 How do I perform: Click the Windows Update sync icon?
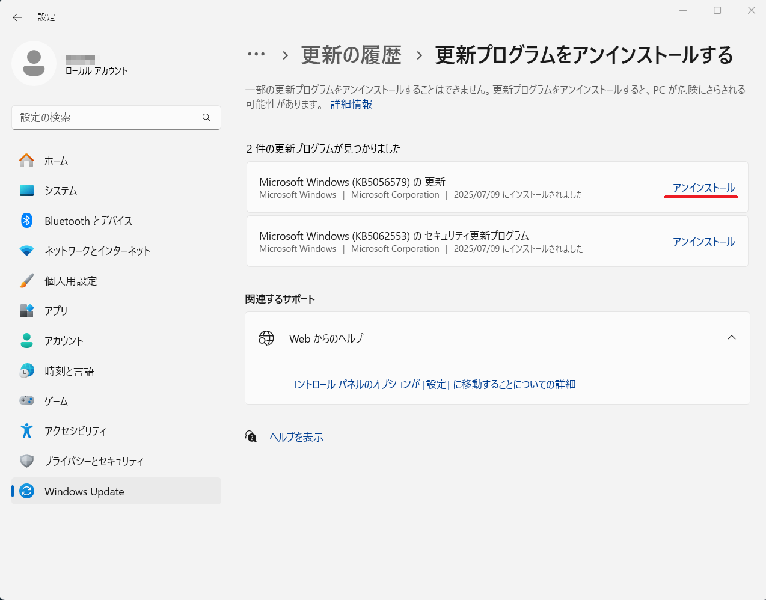26,491
